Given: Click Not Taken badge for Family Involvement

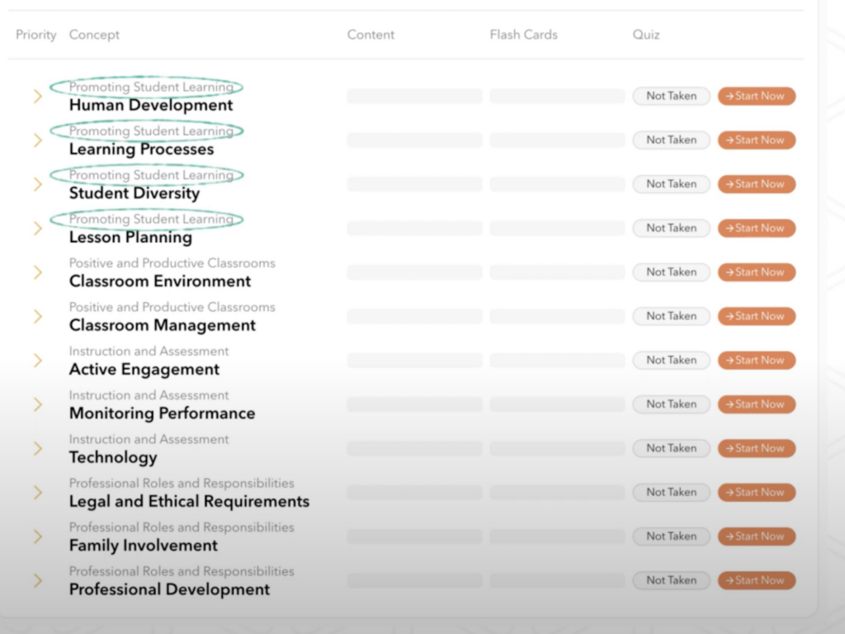Looking at the screenshot, I should pos(671,537).
